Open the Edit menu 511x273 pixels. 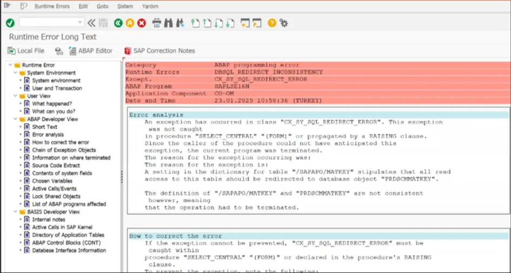[x=83, y=6]
